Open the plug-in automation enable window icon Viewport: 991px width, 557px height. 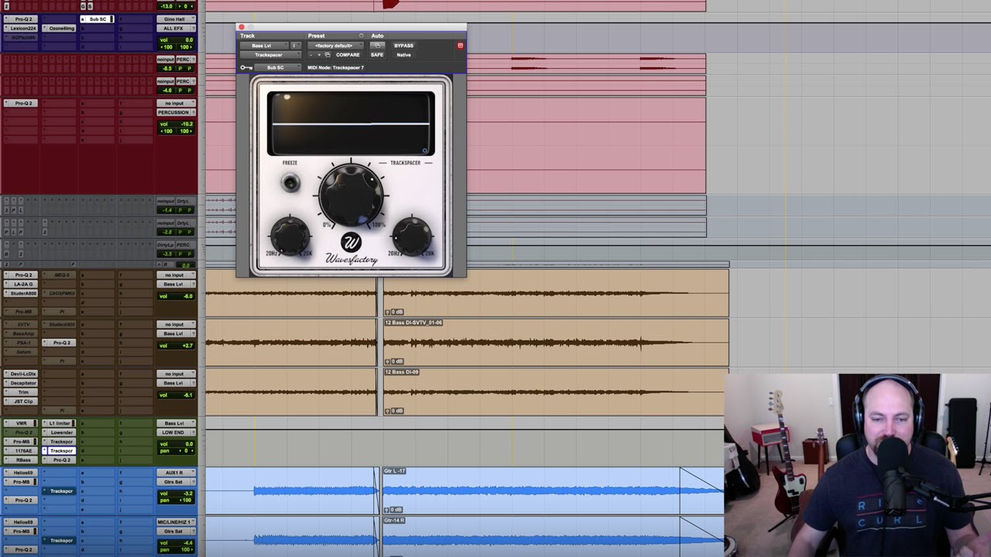point(377,46)
